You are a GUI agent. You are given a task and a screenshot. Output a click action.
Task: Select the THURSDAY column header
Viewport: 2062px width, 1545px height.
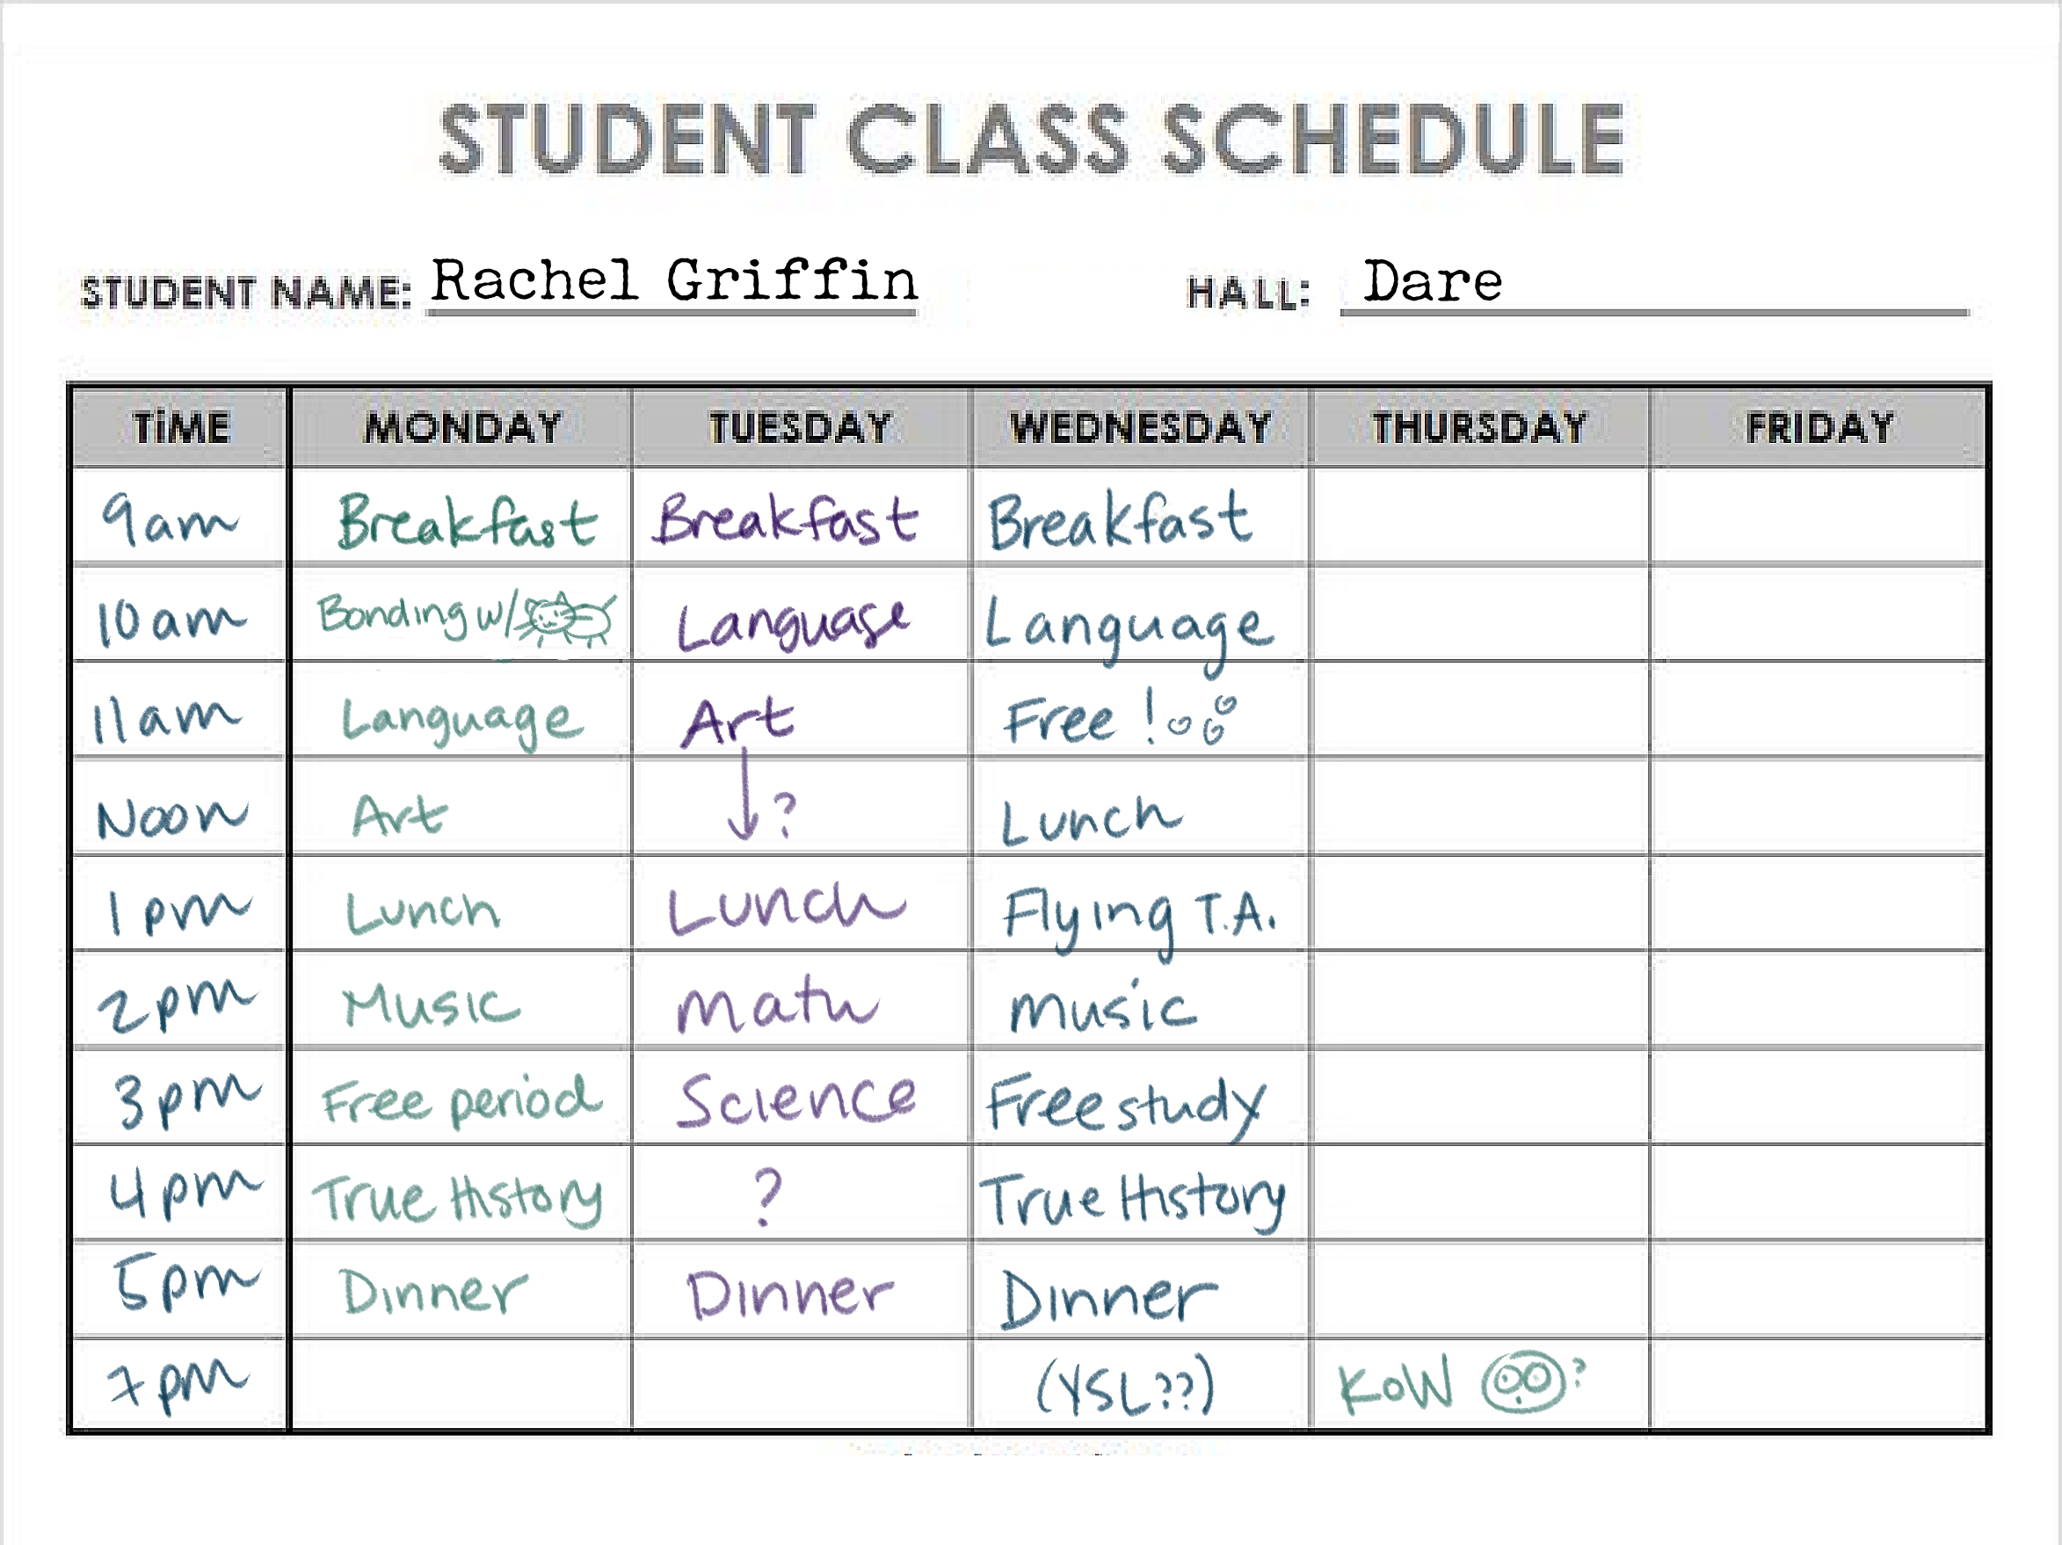1479,428
